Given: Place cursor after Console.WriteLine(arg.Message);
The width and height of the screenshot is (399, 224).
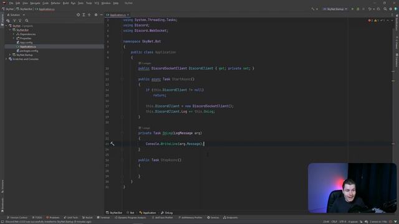Looking at the screenshot, I should [204, 144].
